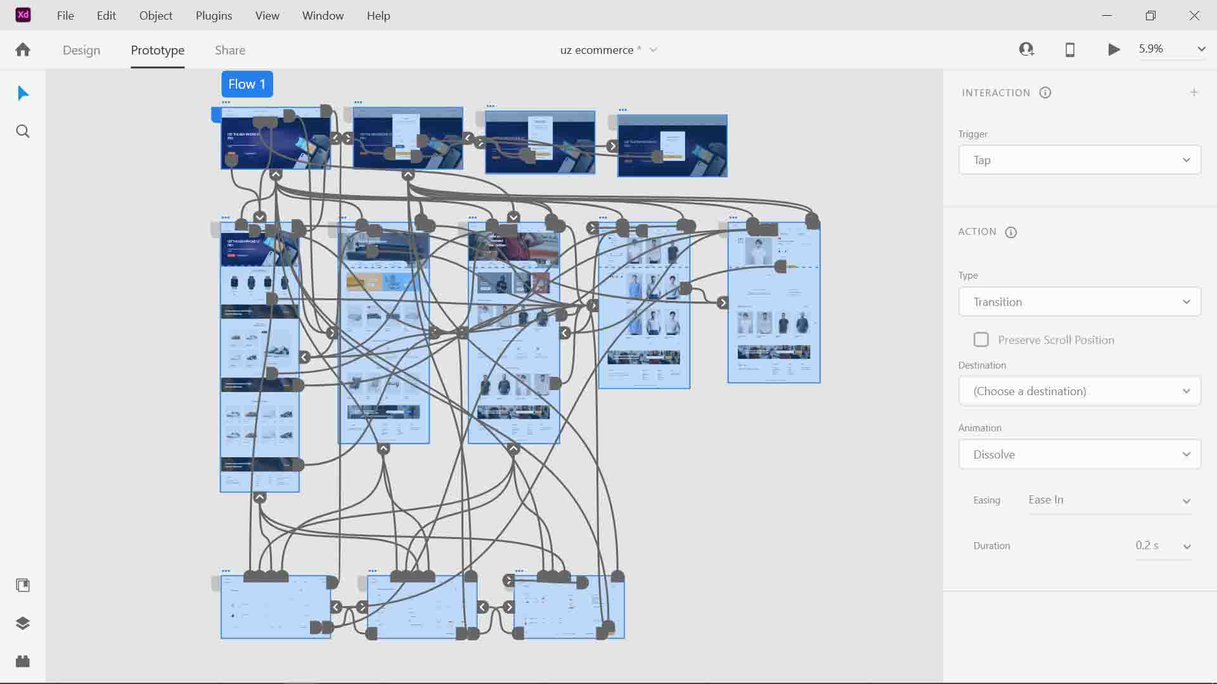
Task: Select the arrow Select tool
Action: [23, 94]
